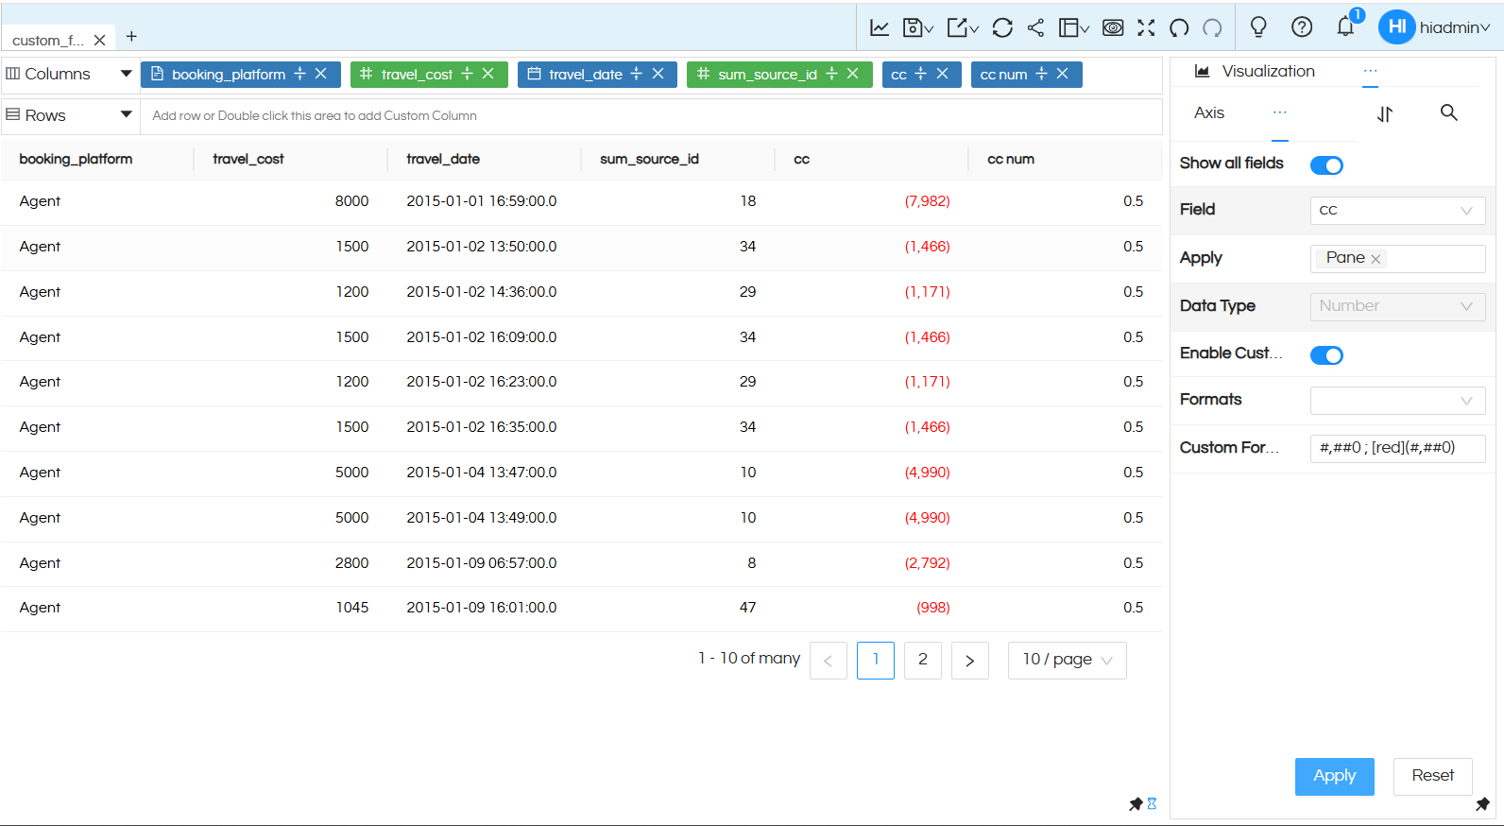Remove the cc column pill

click(942, 74)
